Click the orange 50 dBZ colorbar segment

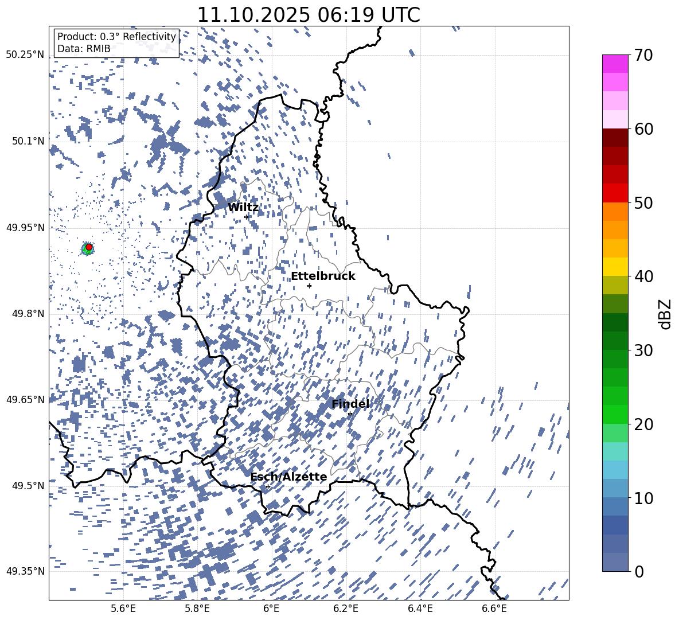coord(615,212)
